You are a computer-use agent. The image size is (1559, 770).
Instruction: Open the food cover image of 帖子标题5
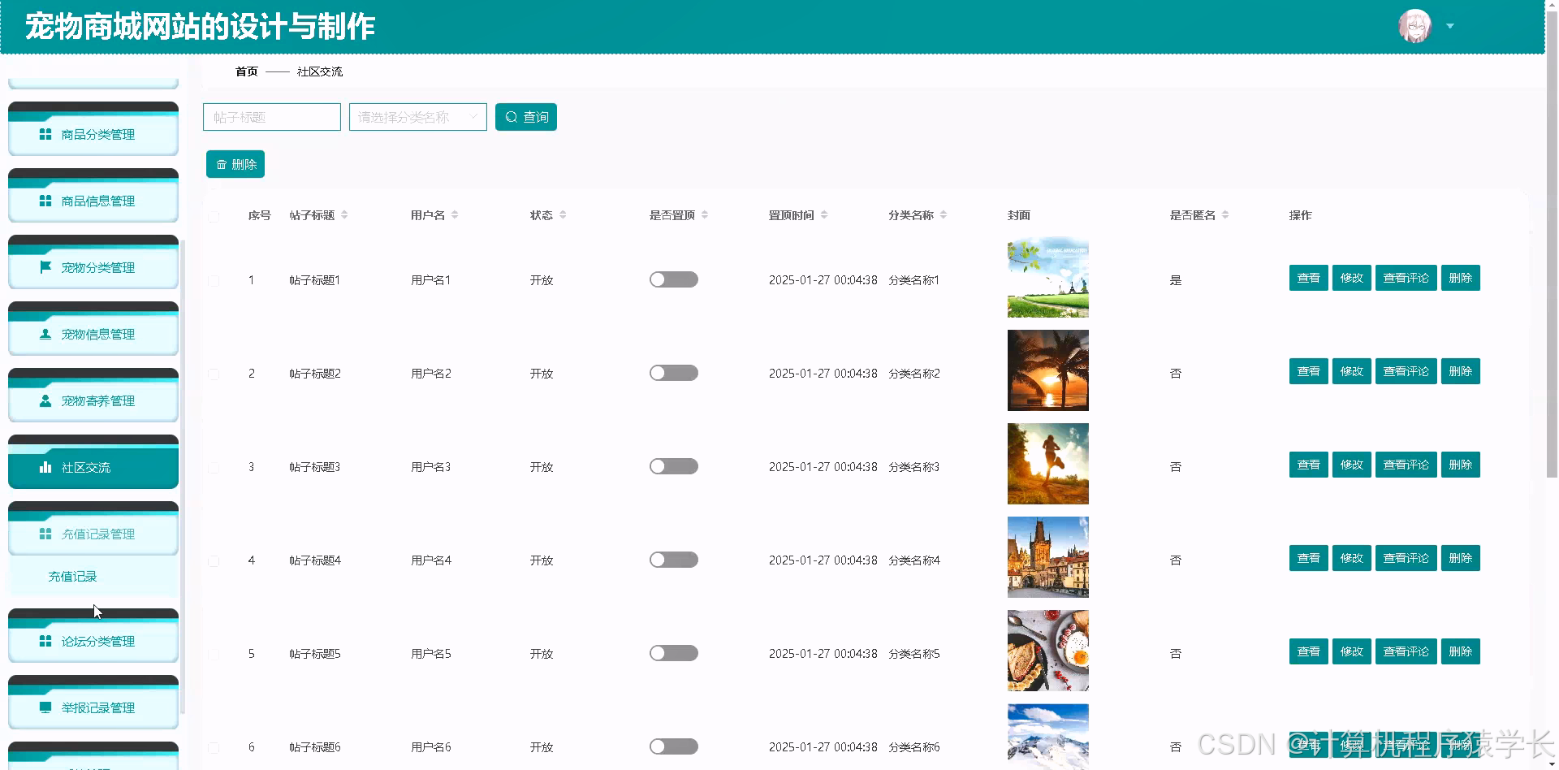point(1048,651)
